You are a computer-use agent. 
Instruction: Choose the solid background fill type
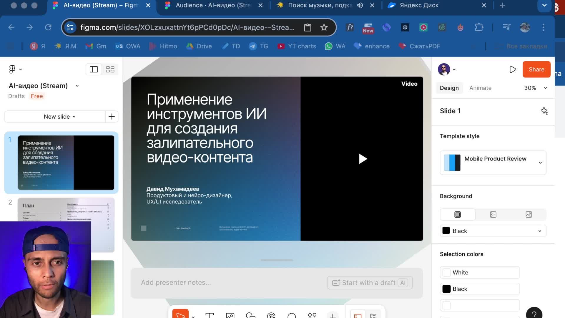457,215
